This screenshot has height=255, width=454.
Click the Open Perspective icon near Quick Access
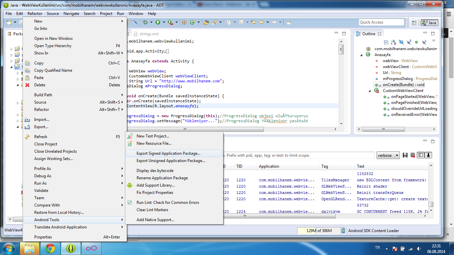(x=414, y=23)
